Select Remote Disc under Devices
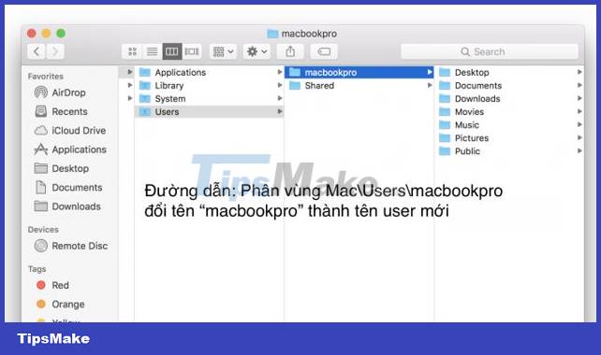 pos(71,246)
